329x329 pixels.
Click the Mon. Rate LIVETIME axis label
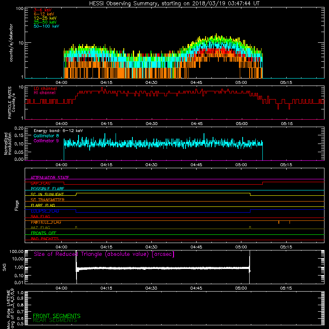coord(11,308)
